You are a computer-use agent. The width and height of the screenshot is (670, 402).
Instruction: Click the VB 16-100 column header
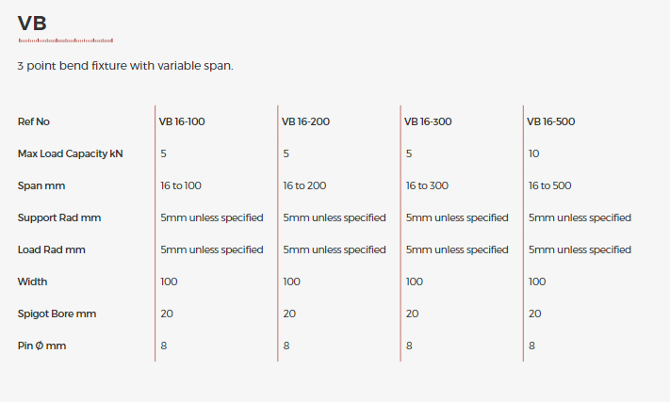[182, 121]
